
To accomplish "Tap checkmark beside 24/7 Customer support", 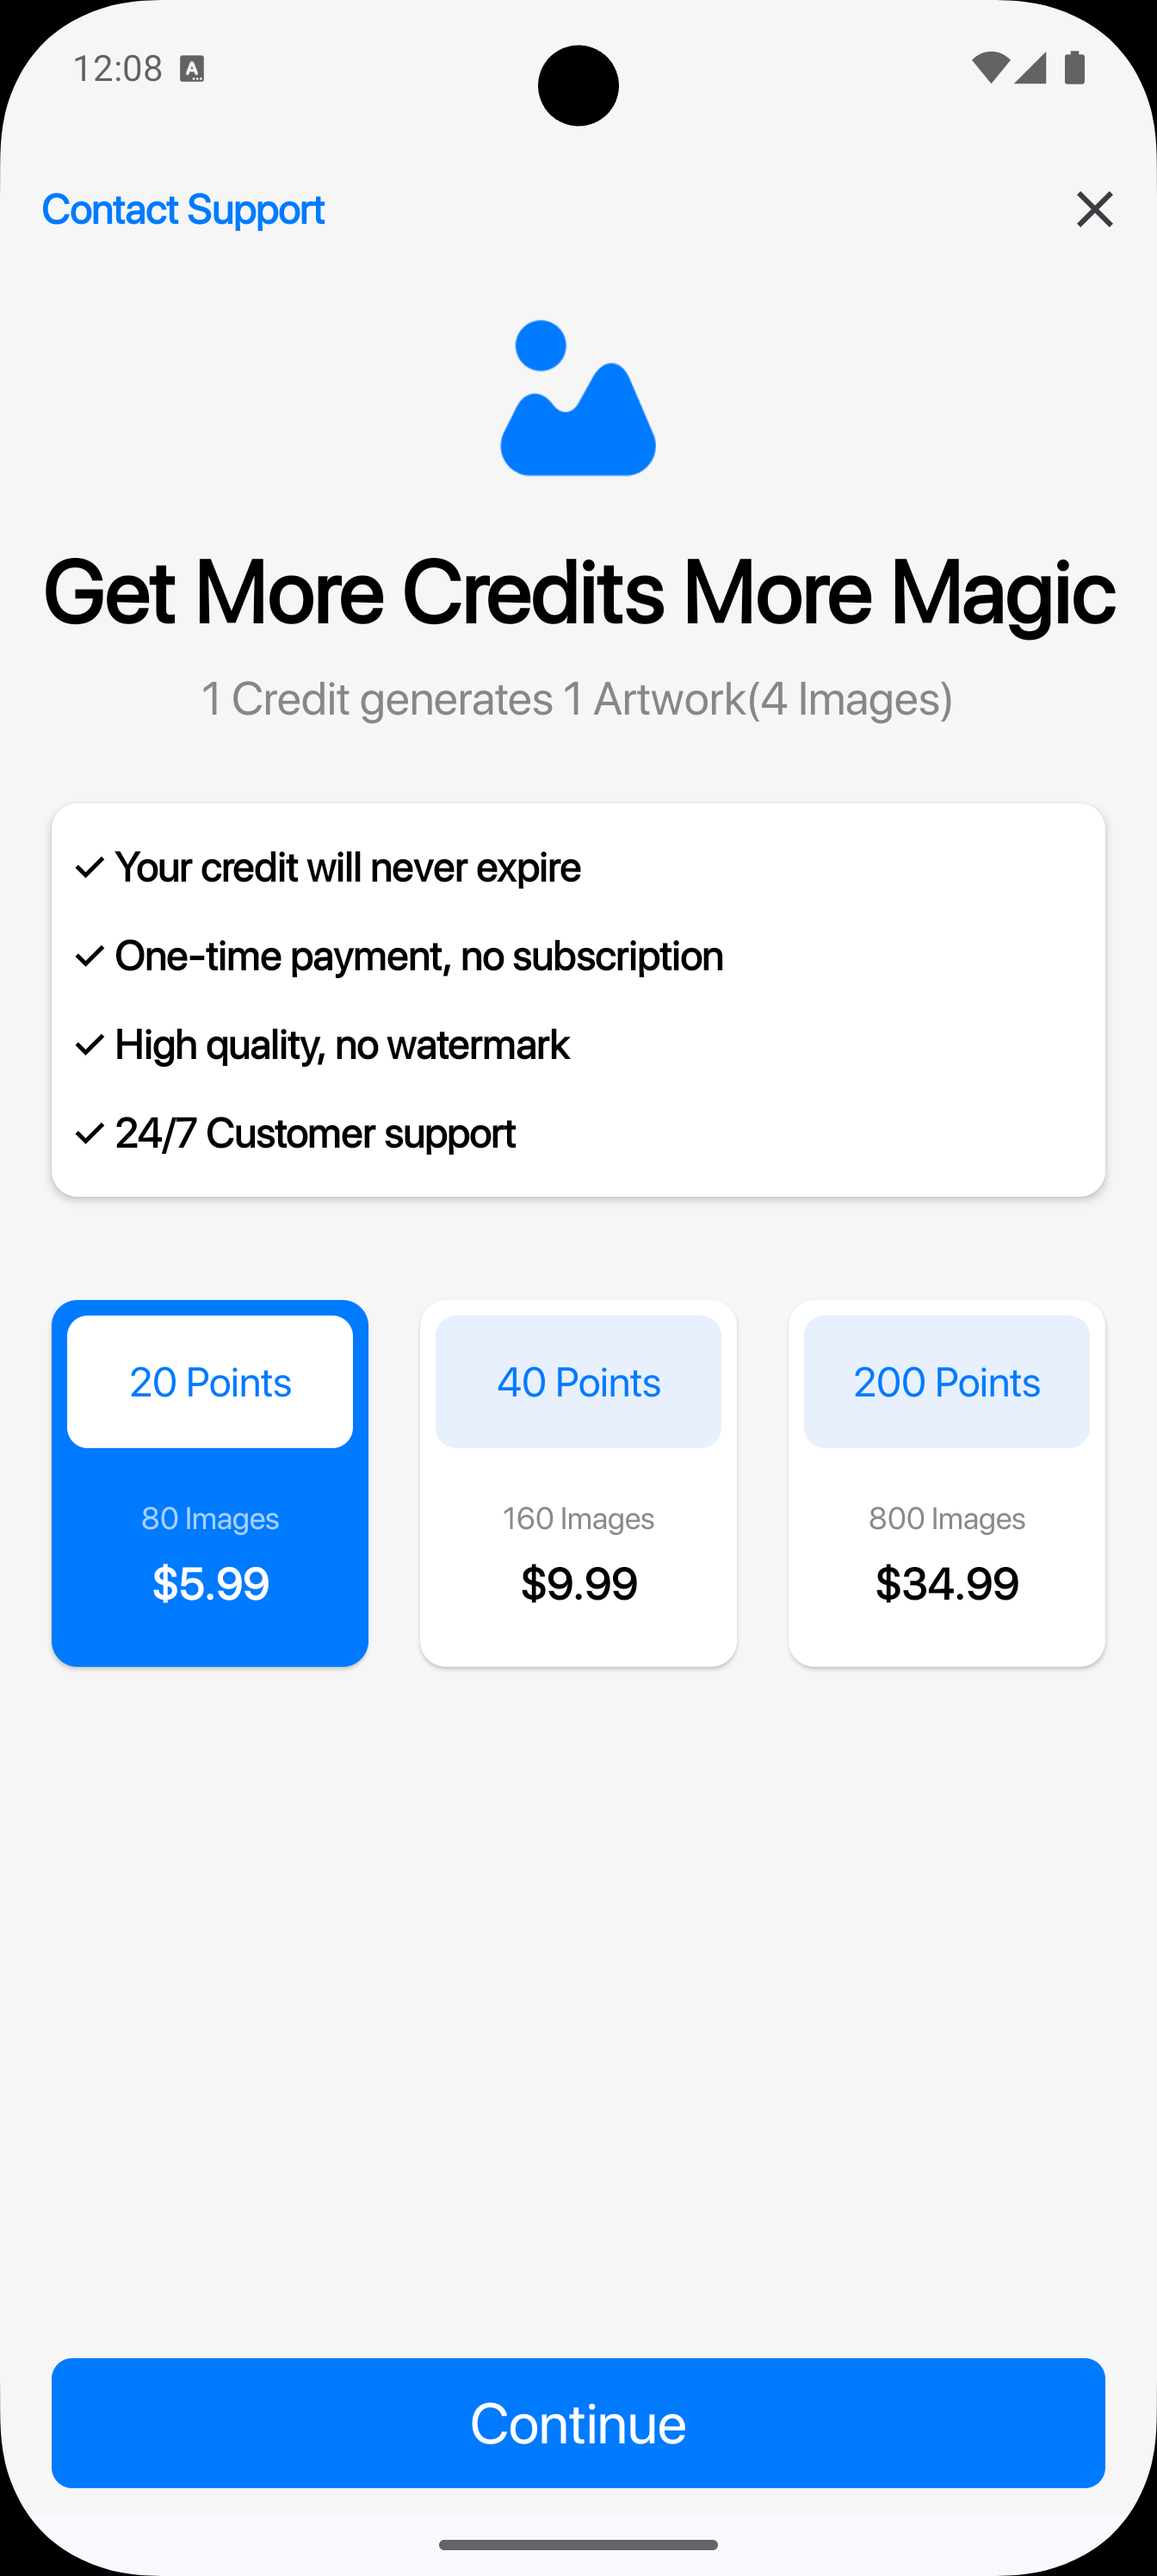I will pos(90,1133).
